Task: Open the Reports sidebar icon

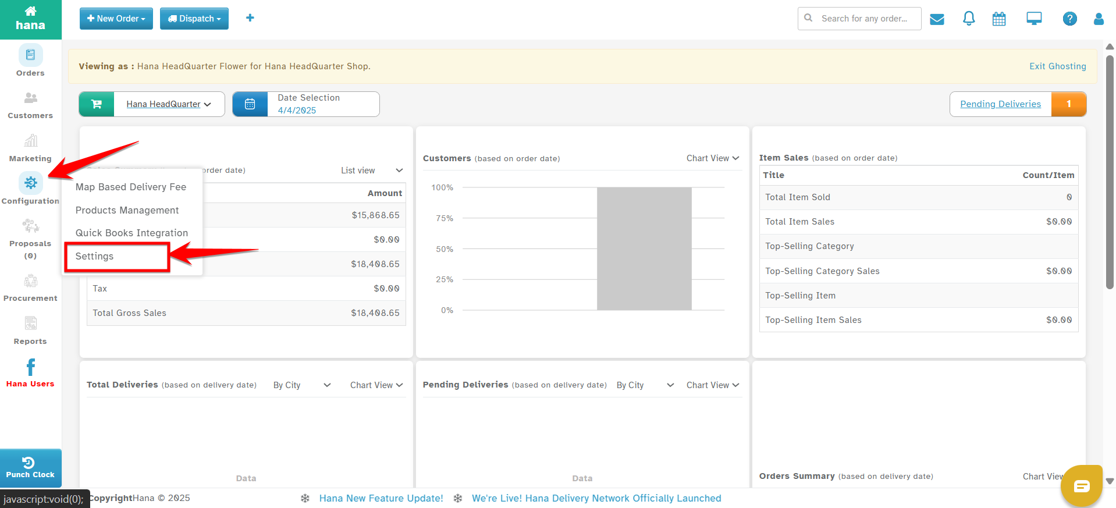Action: pyautogui.click(x=30, y=323)
